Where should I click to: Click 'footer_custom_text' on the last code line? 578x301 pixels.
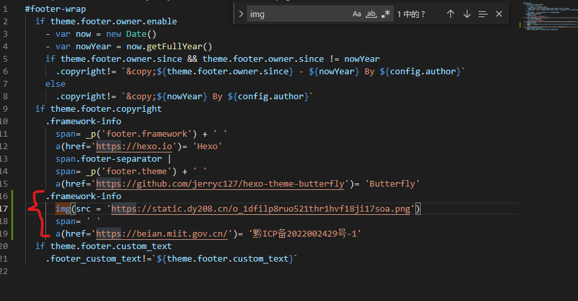coord(86,258)
